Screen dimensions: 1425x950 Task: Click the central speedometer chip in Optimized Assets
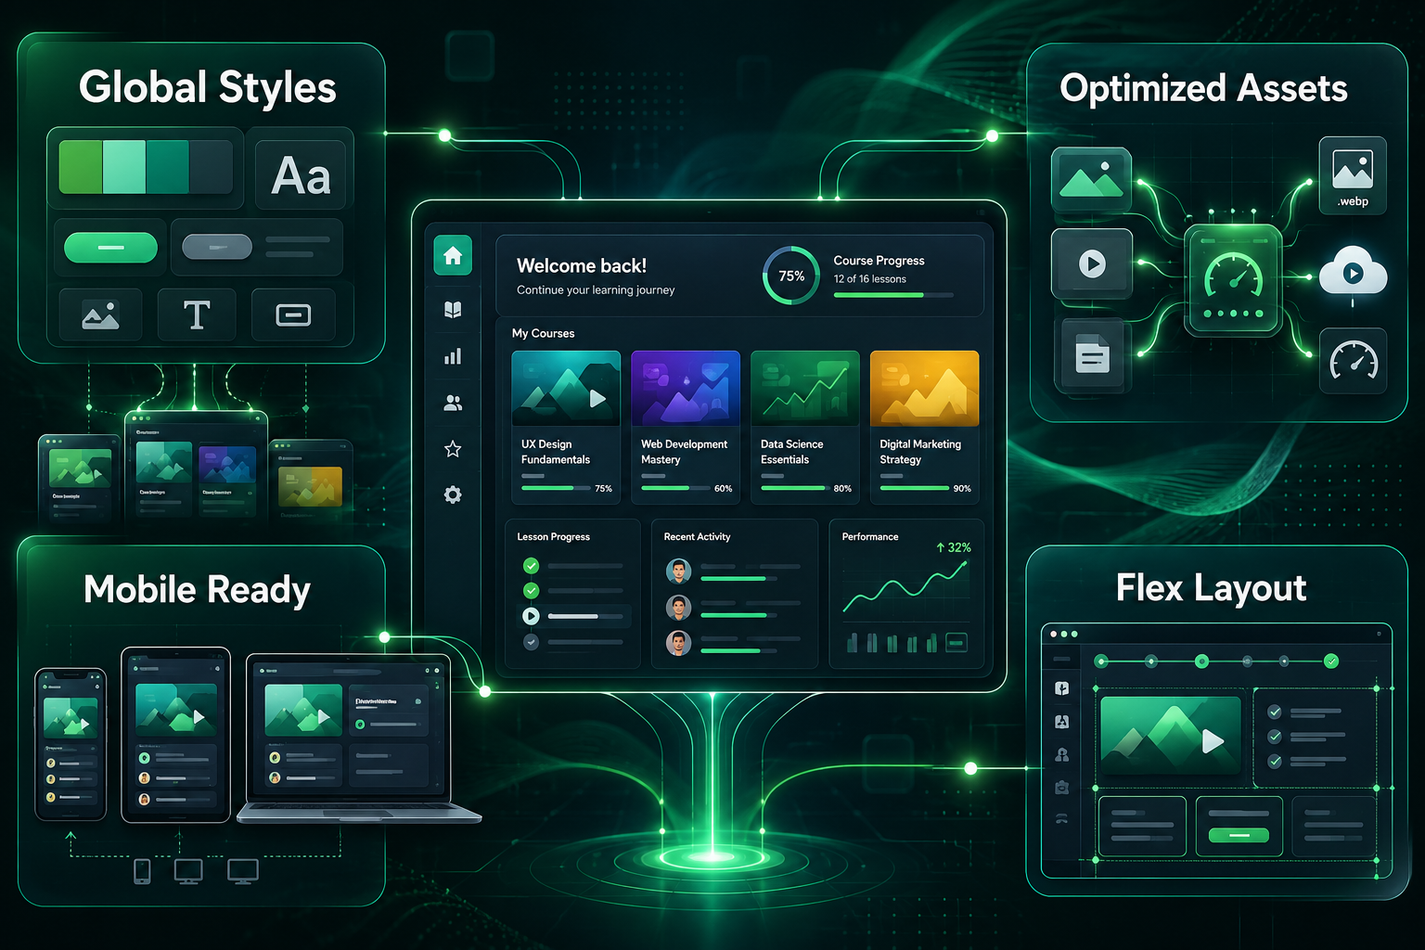[x=1233, y=279]
